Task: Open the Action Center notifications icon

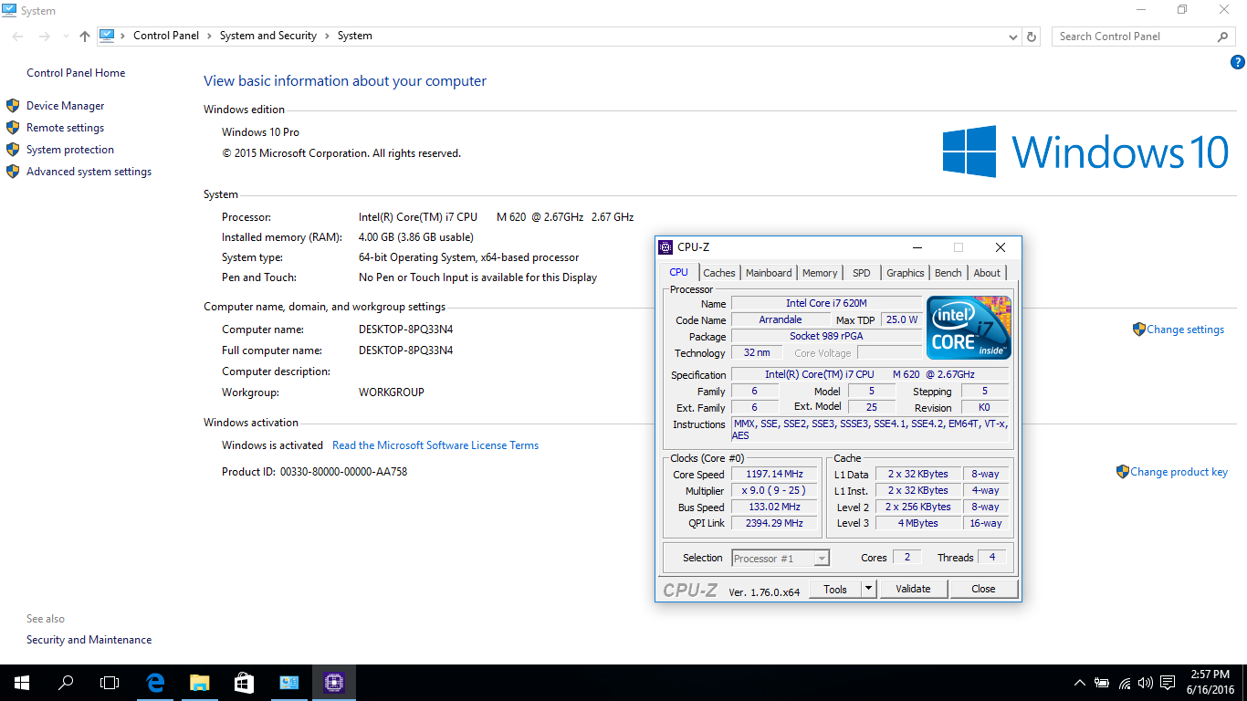Action: pyautogui.click(x=1168, y=683)
